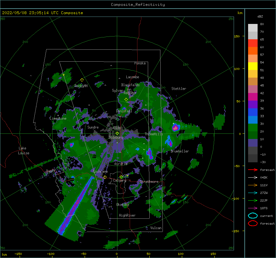Click the yellow '150' label on right axis
276x258 pixels.
[237, 37]
